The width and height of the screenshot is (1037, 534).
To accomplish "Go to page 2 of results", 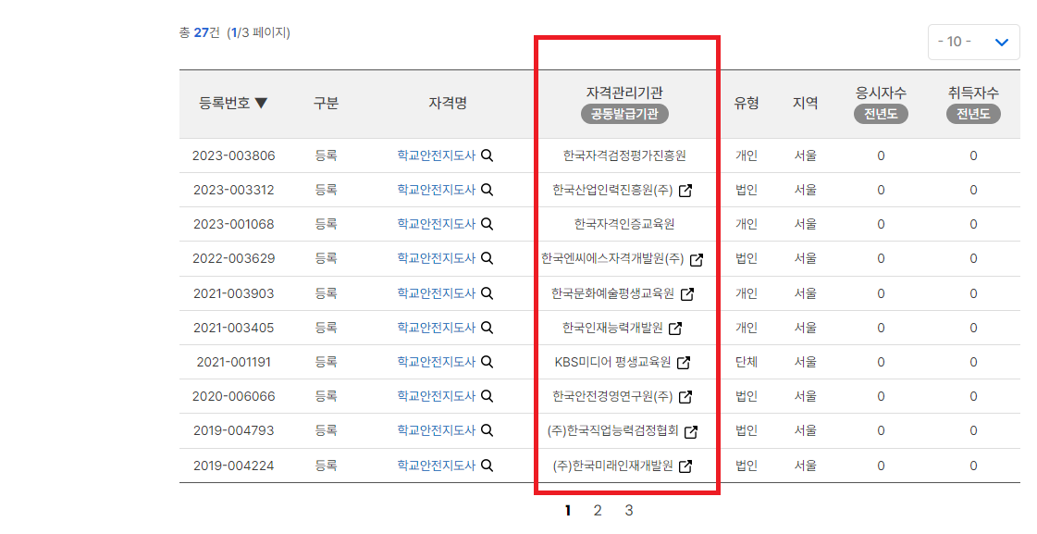I will 597,509.
